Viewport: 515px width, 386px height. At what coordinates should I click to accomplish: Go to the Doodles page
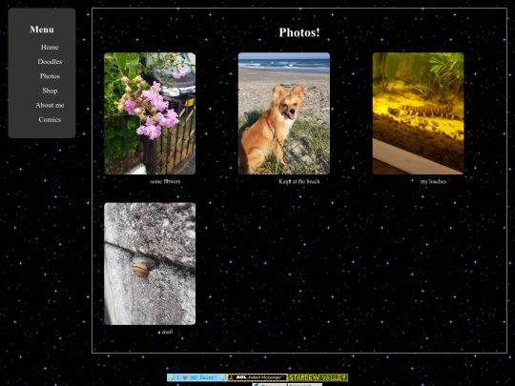[x=50, y=62]
